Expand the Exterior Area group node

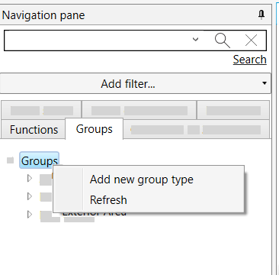point(30,215)
